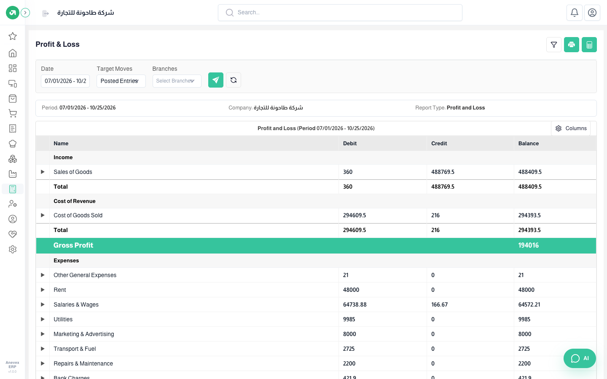This screenshot has width=607, height=379.
Task: Open the user-with-gear icon in the sidebar
Action: [13, 204]
